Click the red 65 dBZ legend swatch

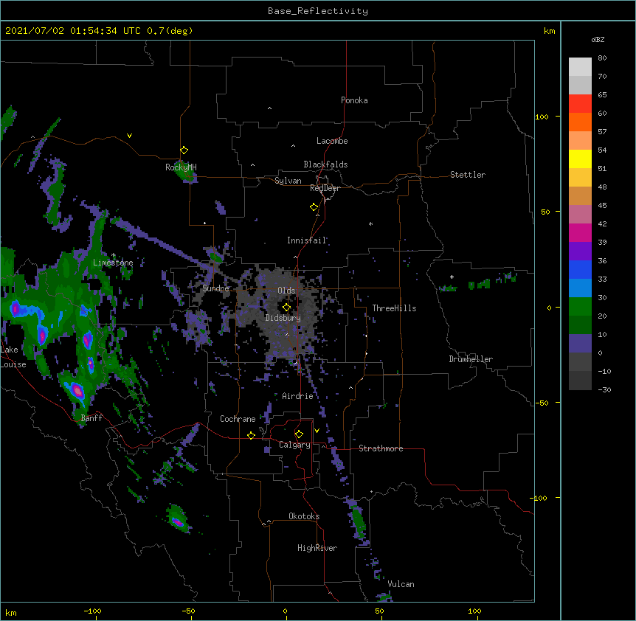(x=580, y=103)
